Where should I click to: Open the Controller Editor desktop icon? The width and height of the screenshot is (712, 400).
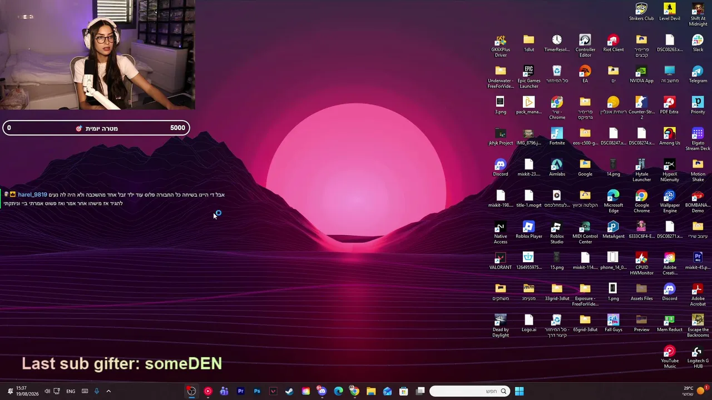pyautogui.click(x=585, y=46)
